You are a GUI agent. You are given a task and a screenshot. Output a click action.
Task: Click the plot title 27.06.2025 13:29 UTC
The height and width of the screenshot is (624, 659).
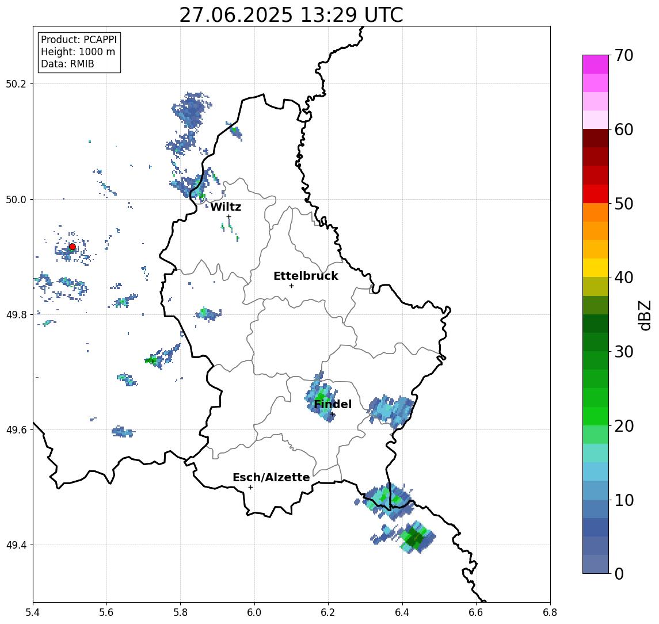tap(291, 15)
